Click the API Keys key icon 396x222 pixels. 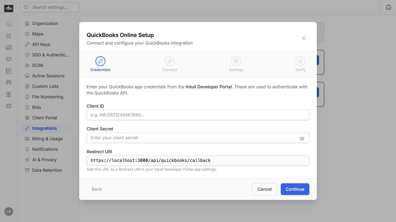tap(27, 44)
